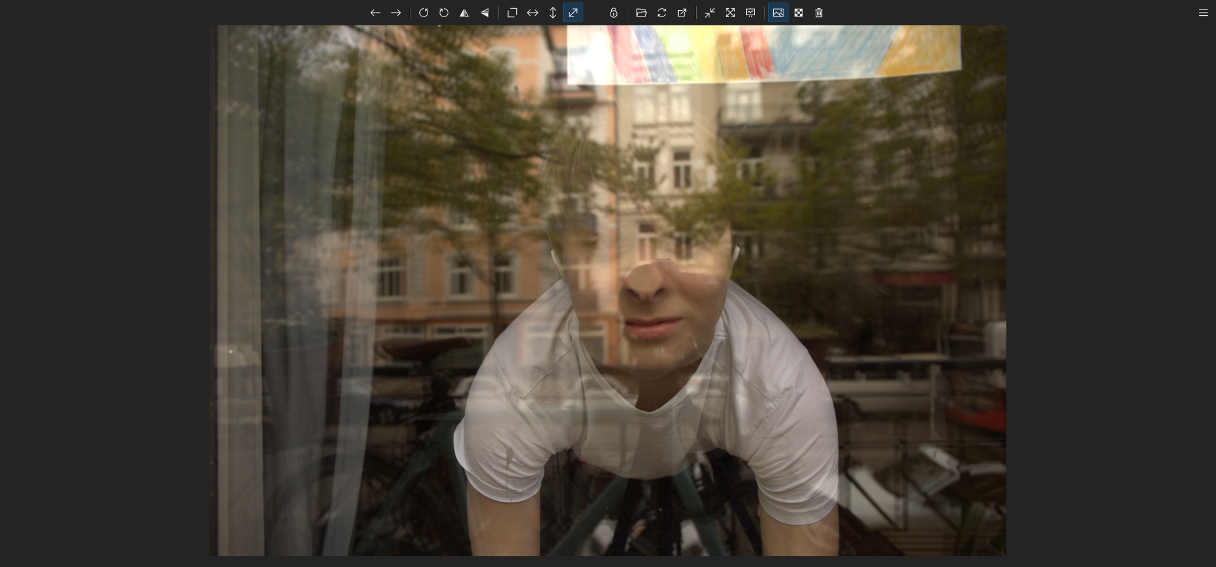
Task: Flip image horizontally
Action: coord(464,13)
